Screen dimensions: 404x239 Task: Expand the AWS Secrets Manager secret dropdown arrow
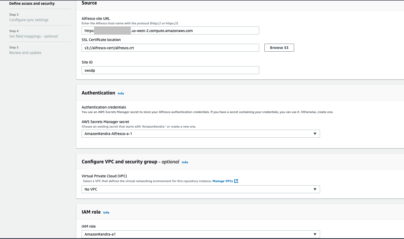point(315,134)
